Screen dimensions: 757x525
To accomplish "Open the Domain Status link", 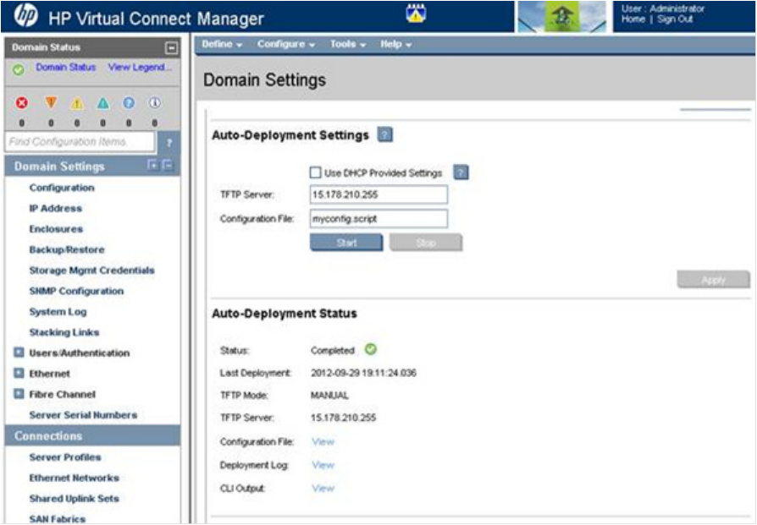I will 66,67.
